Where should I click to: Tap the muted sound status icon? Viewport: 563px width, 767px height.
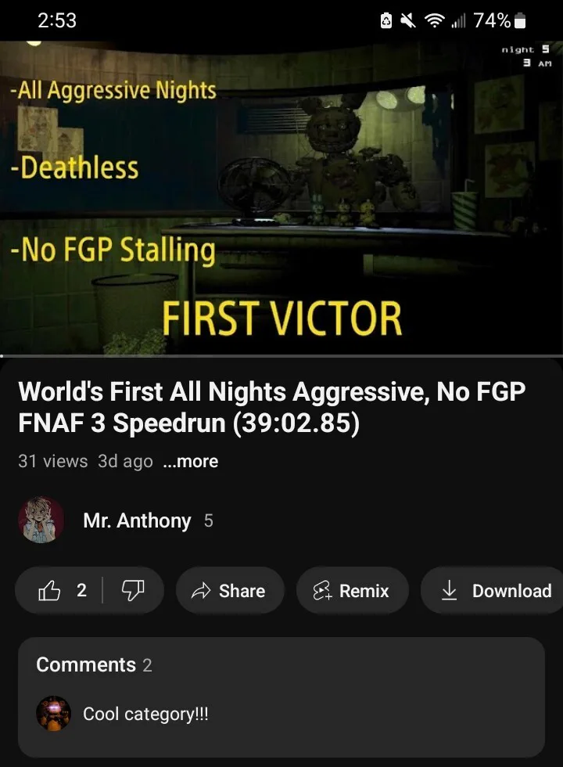pos(407,20)
